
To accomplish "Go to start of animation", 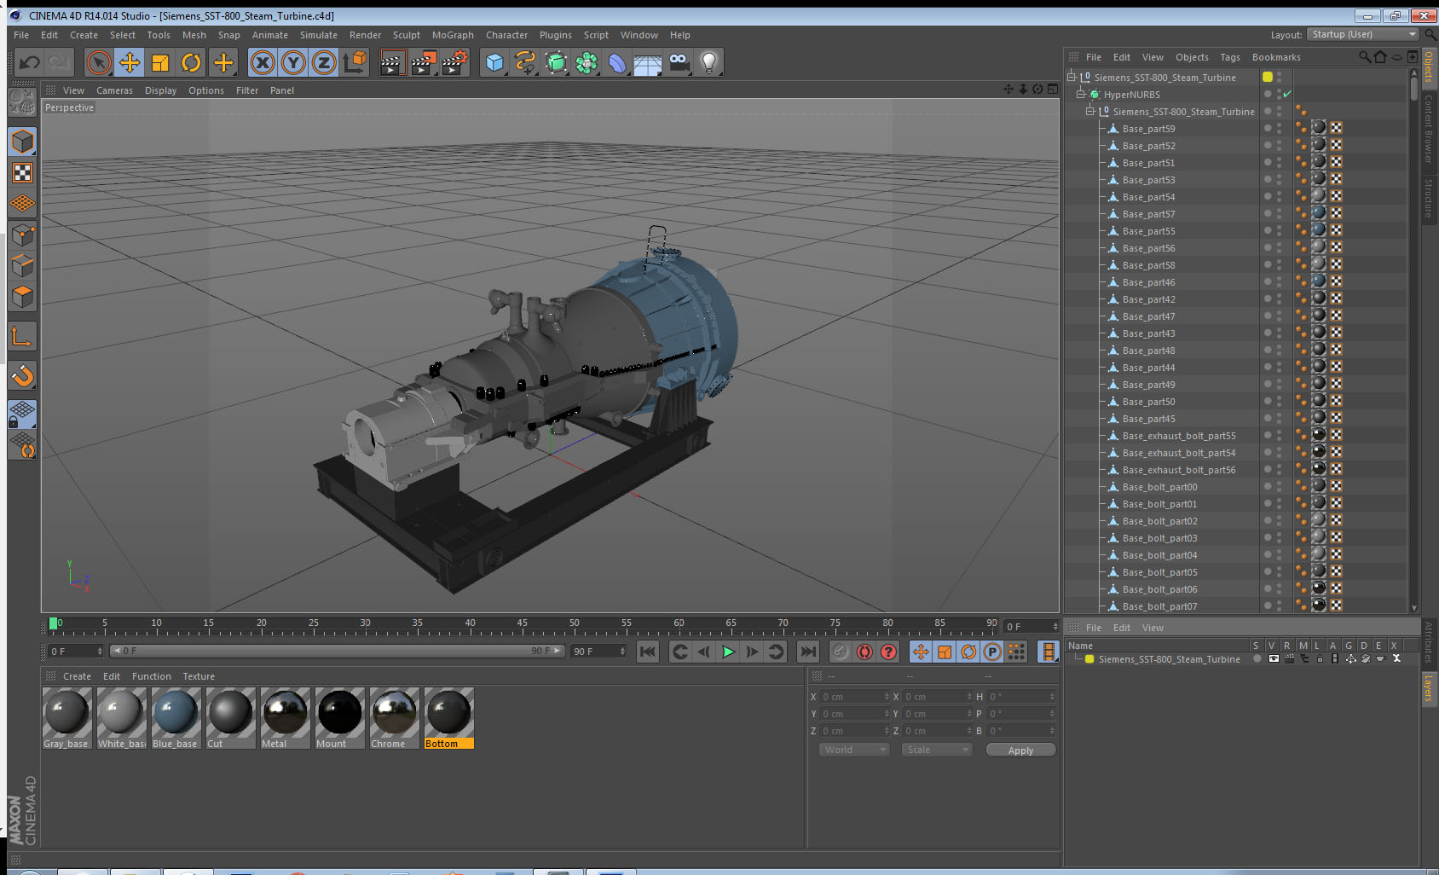I will [648, 652].
